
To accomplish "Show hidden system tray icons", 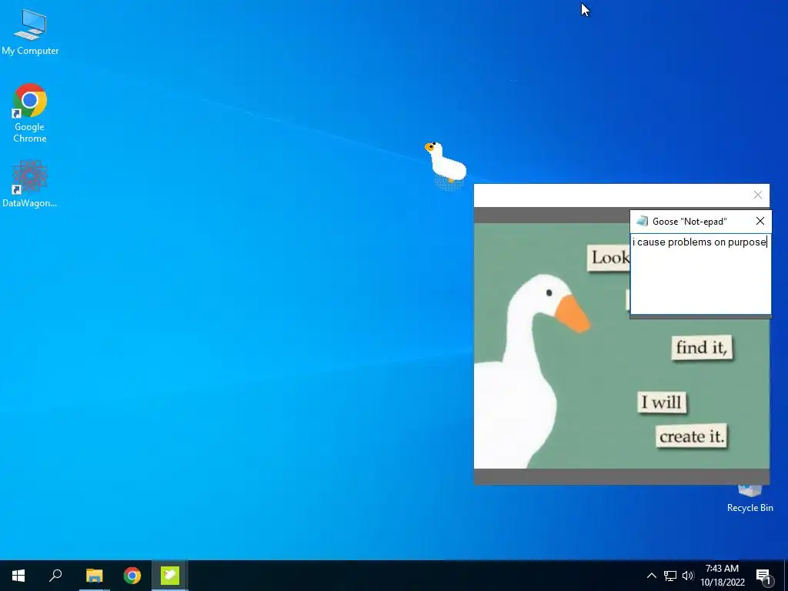I will 651,576.
